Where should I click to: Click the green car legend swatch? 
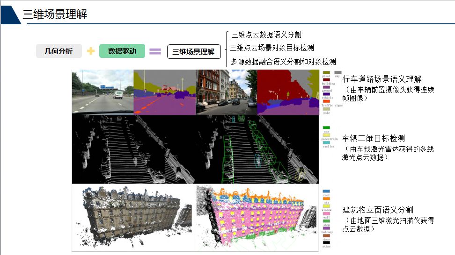(326, 127)
